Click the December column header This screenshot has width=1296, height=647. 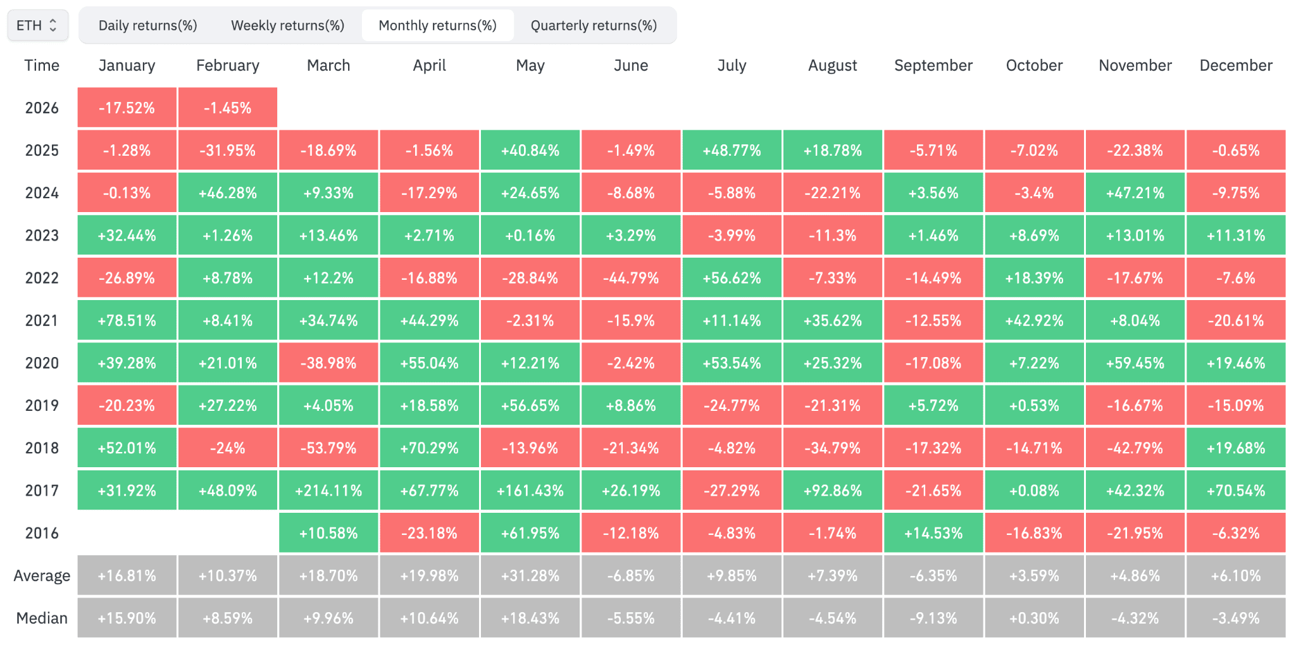(1235, 65)
